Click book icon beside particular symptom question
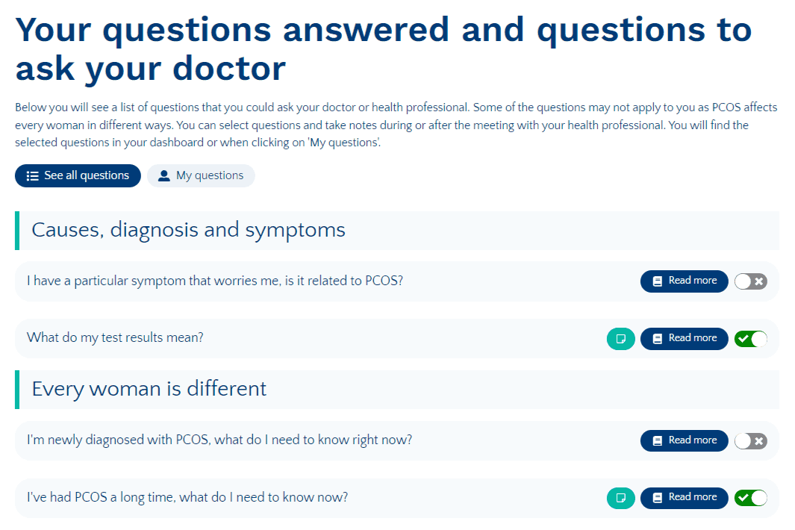The width and height of the screenshot is (795, 530). pos(658,281)
